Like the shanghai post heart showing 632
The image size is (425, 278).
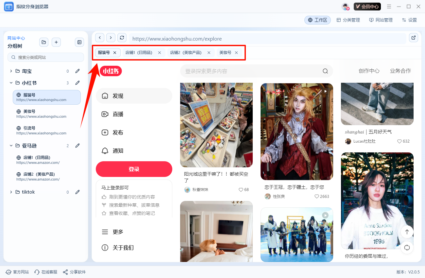click(x=399, y=141)
